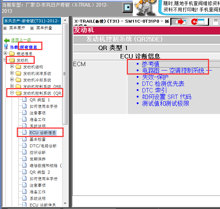Image resolution: width=220 pixels, height=209 pixels.
Task: Click the 东风日产-新奇骏(T31)-2012- header bar
Action: point(32,21)
